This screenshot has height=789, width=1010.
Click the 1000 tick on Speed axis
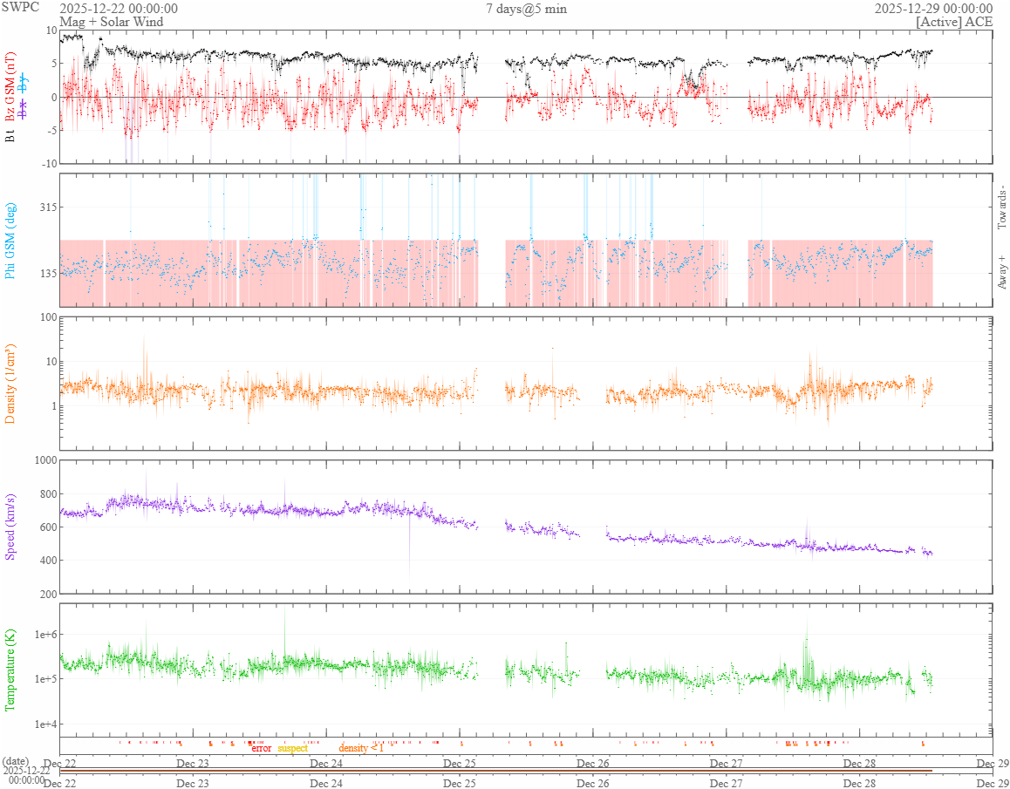coord(45,459)
